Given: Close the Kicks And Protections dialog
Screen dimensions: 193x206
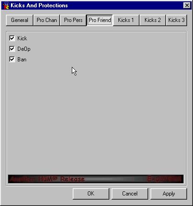Looking at the screenshot, I should tap(187, 5).
